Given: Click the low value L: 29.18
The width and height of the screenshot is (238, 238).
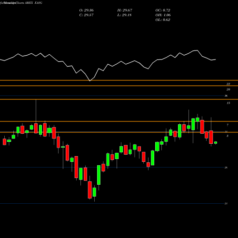Looking at the screenshot, I should 124,15.
